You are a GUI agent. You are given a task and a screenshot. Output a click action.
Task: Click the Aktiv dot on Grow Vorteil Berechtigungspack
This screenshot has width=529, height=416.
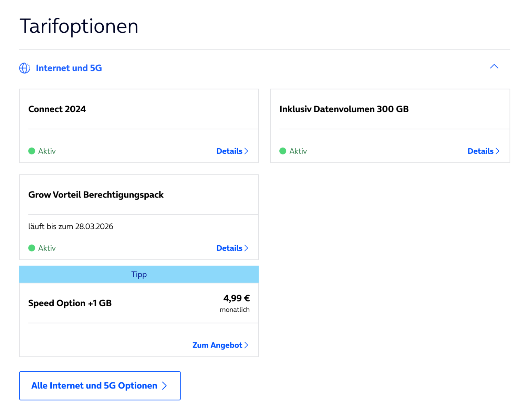pyautogui.click(x=32, y=248)
